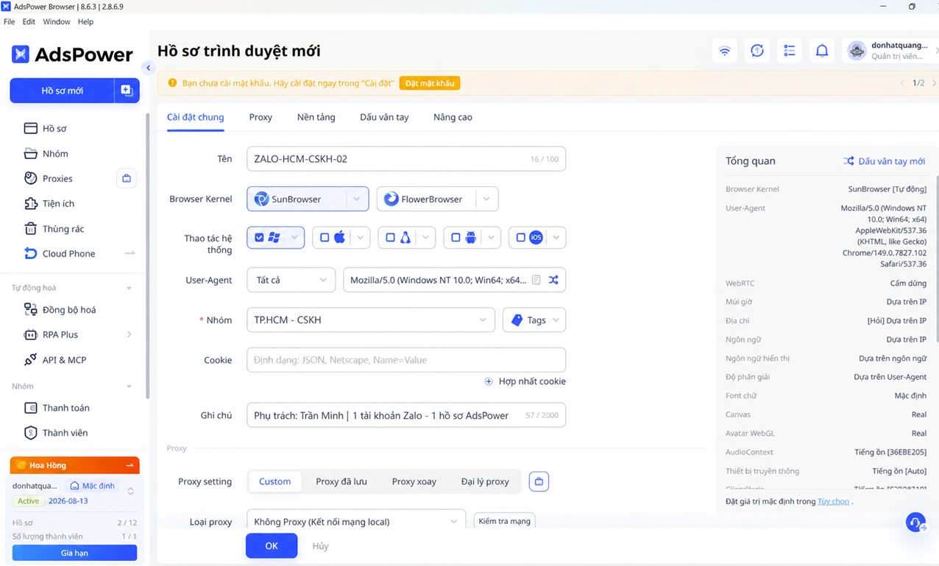Screen dimensions: 939x566
Task: Open the proxy shop bag icon beside Proxies
Action: [127, 178]
